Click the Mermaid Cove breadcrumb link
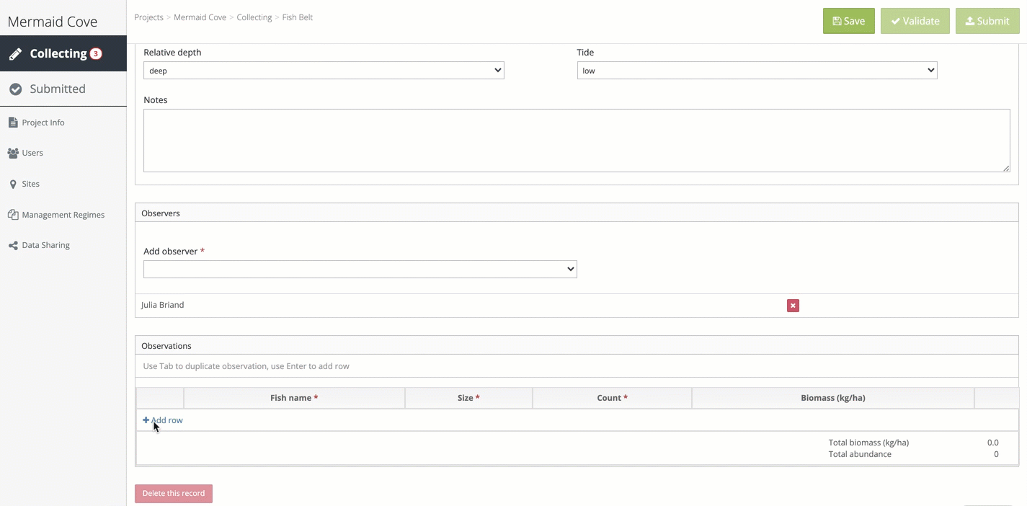Image resolution: width=1027 pixels, height=506 pixels. click(200, 17)
